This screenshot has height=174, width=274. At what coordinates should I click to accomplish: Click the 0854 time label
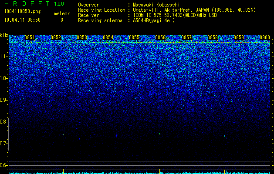[108, 37]
